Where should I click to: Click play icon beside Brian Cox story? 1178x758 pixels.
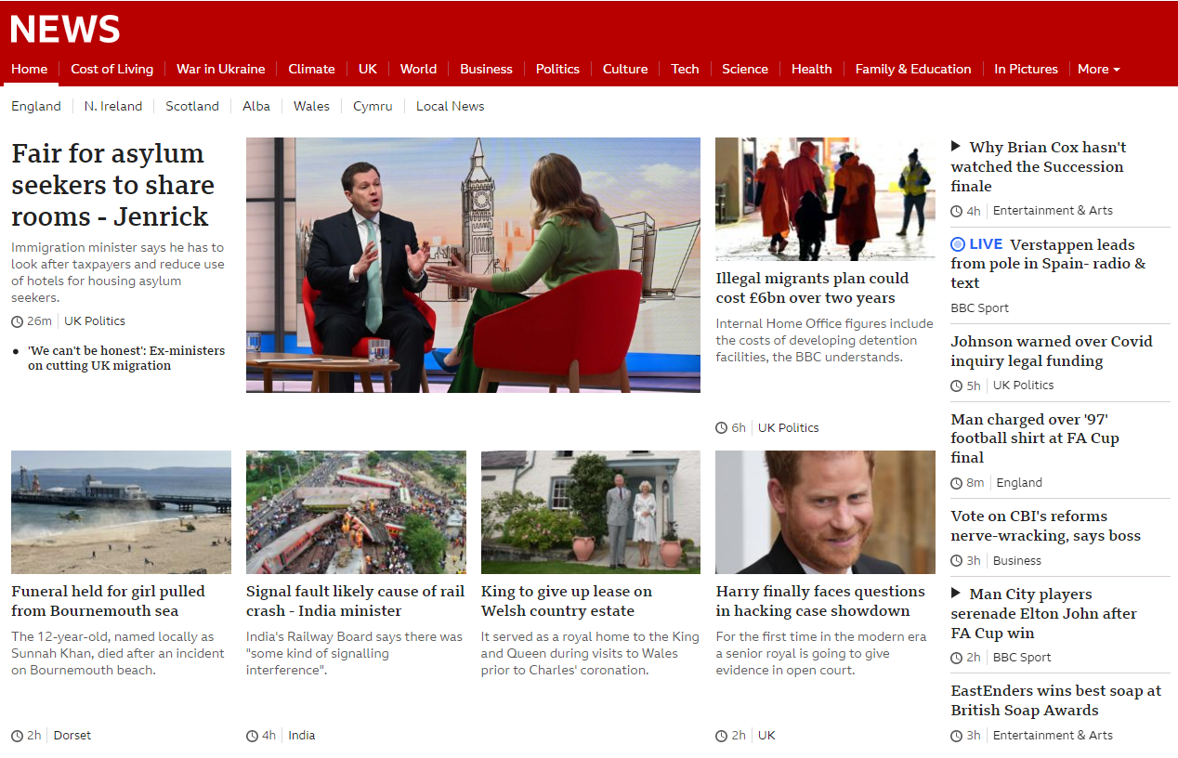coord(956,147)
